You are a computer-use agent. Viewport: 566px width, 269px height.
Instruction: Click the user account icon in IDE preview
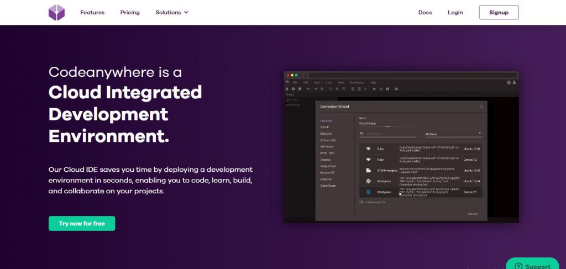514,82
